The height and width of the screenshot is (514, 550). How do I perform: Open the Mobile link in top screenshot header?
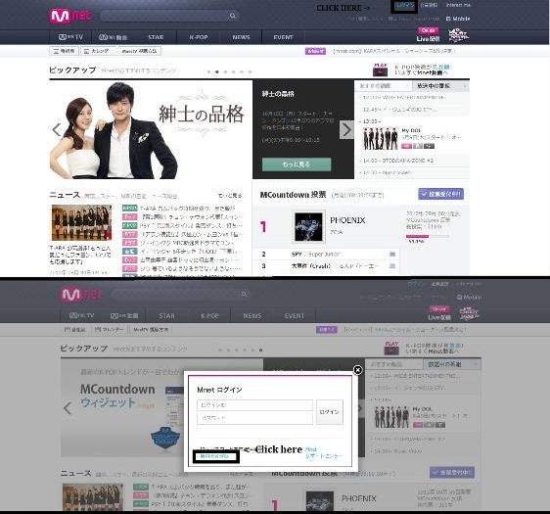(x=458, y=19)
